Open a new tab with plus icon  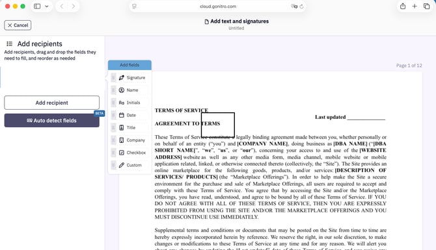(x=415, y=6)
